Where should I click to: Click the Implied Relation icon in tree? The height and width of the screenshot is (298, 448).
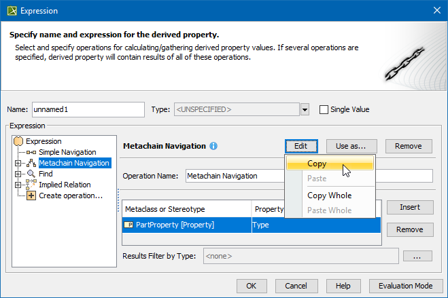[31, 185]
